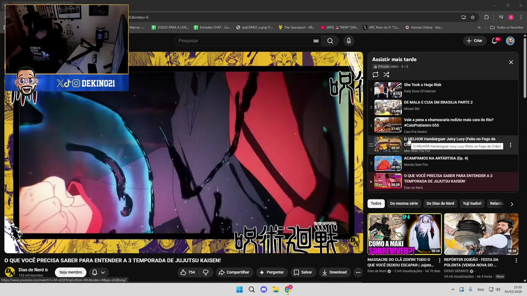Open File Explorer from the taskbar
The height and width of the screenshot is (296, 527).
click(275, 290)
